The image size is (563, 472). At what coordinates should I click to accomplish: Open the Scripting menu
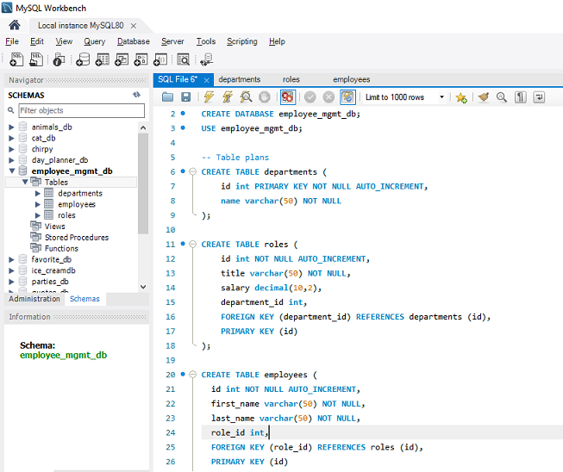(242, 41)
